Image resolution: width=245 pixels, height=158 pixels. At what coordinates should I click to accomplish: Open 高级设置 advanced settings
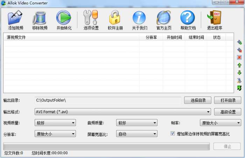coord(228,112)
